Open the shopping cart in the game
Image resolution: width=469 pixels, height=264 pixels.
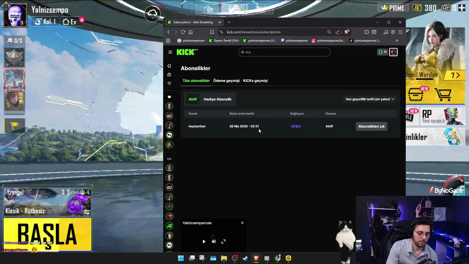[443, 95]
